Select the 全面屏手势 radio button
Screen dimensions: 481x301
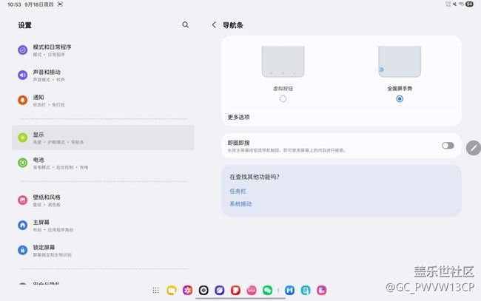(x=400, y=98)
